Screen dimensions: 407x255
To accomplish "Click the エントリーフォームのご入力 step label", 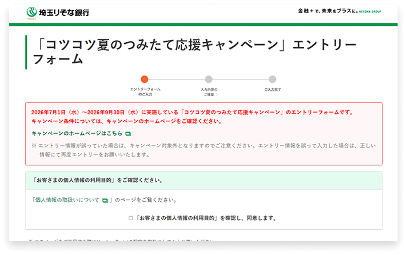I will 145,92.
